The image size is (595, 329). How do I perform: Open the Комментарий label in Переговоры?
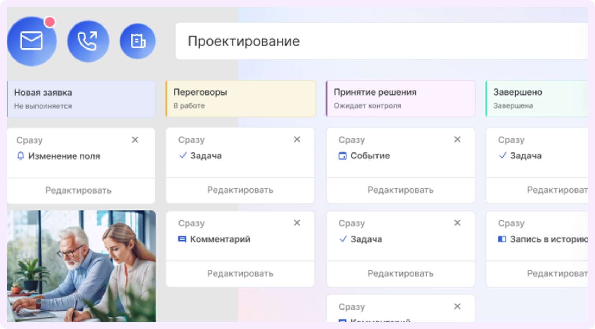coord(220,239)
